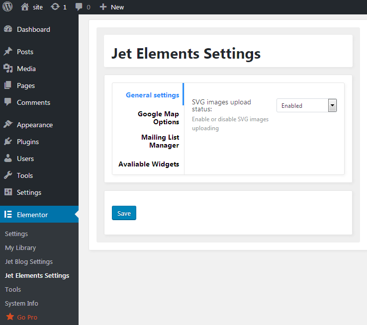Open the comments bubble icon in top bar
This screenshot has width=367, height=325.
pyautogui.click(x=79, y=7)
